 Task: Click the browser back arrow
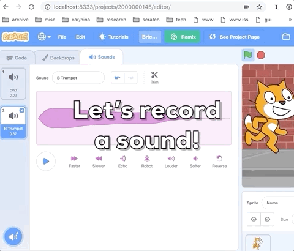pyautogui.click(x=6, y=7)
